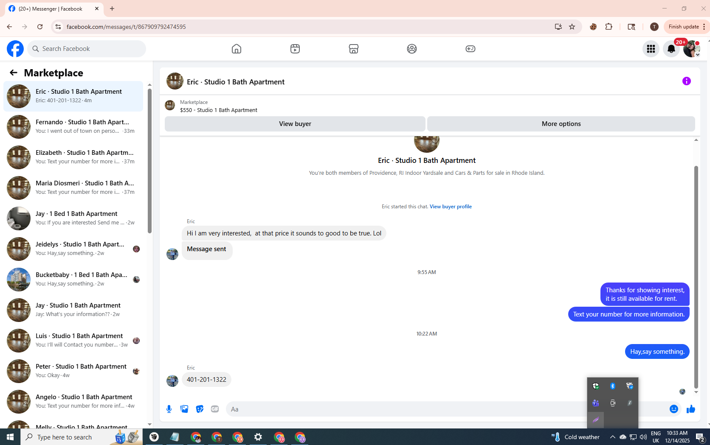Open Bluetooth icon in tray popup
This screenshot has height=445, width=710.
[613, 386]
